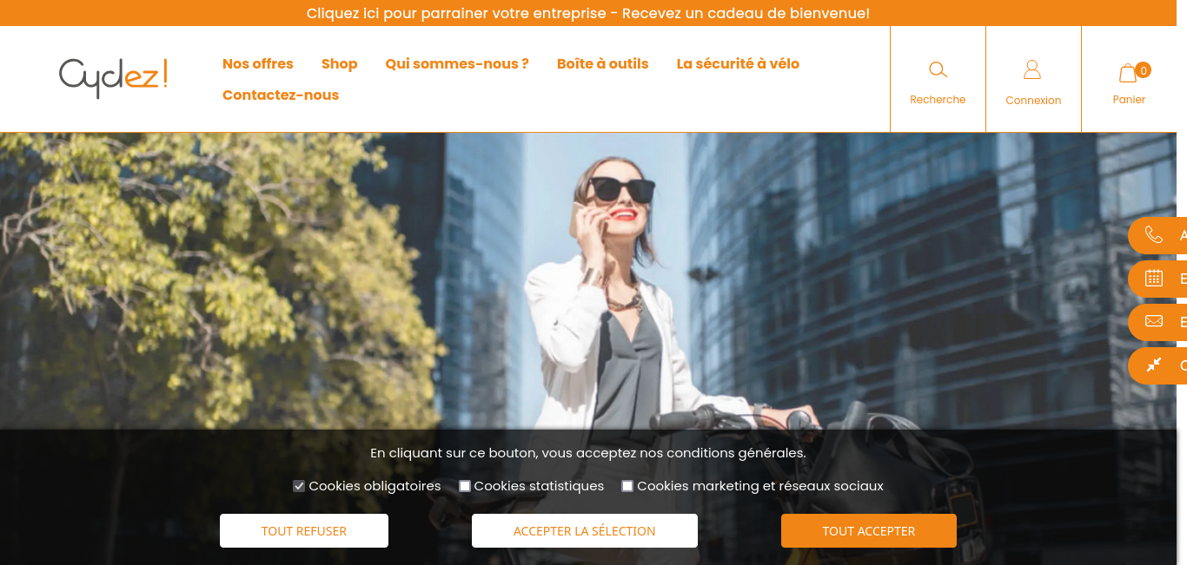
Task: Click the cart item count badge
Action: coord(1143,70)
